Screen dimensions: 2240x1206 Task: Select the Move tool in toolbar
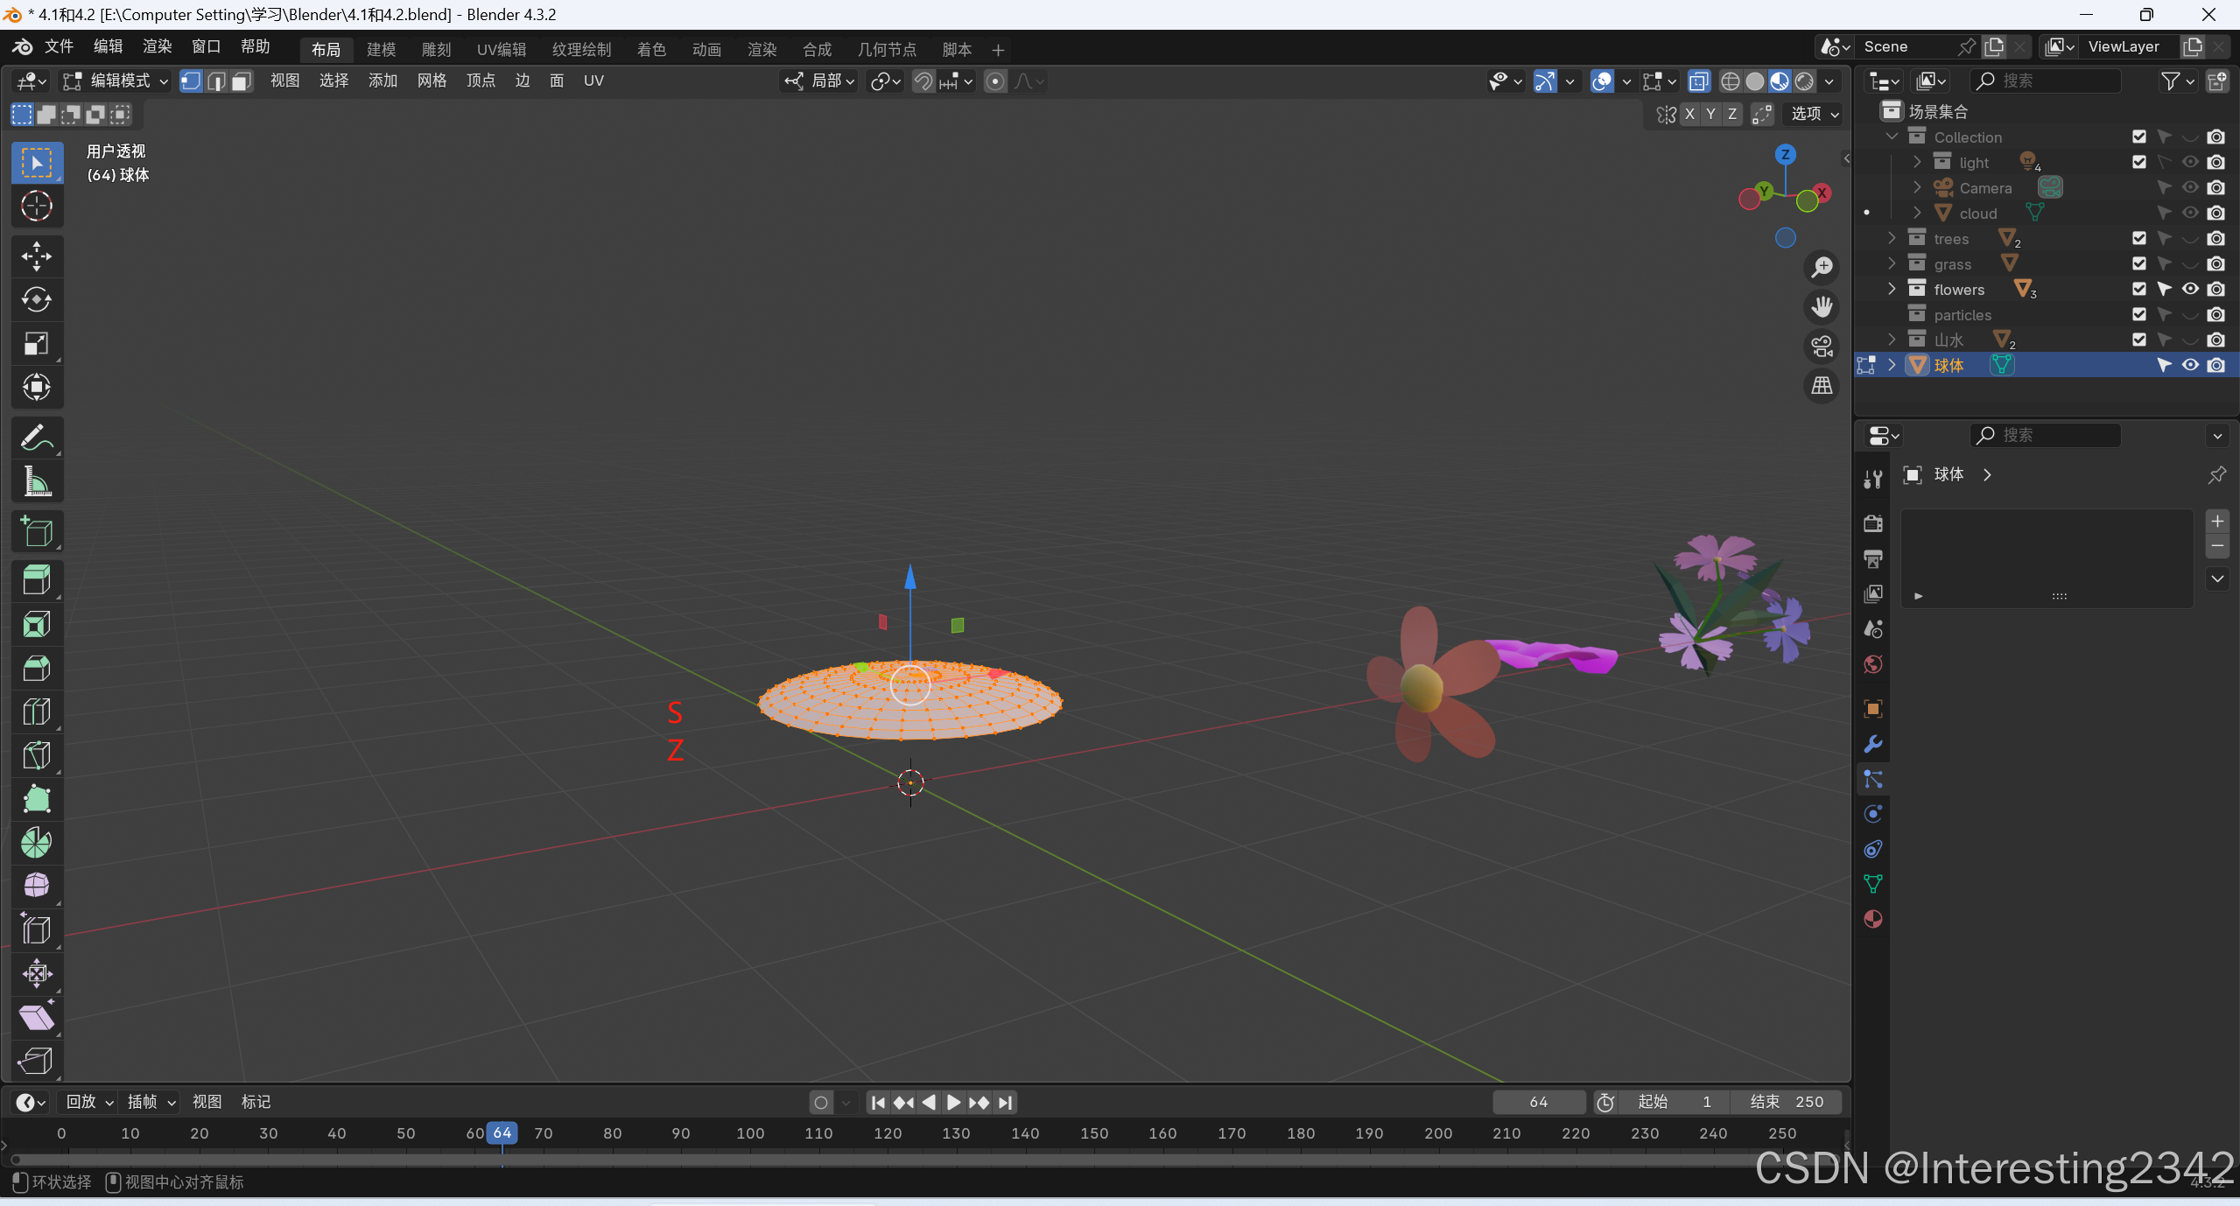pos(36,256)
